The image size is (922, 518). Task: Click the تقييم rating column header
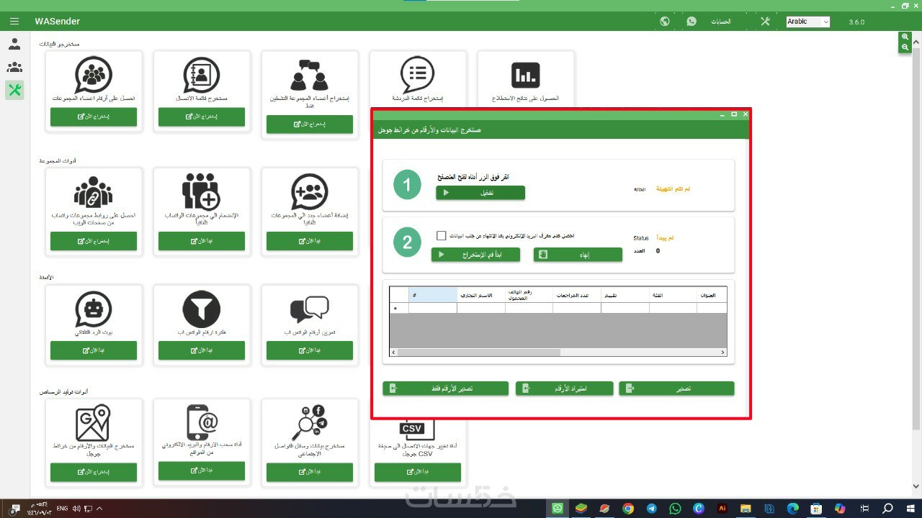(x=625, y=295)
